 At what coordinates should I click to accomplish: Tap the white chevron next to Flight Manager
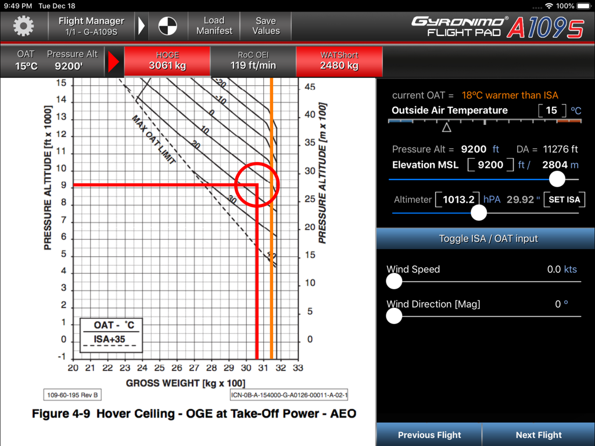(141, 26)
